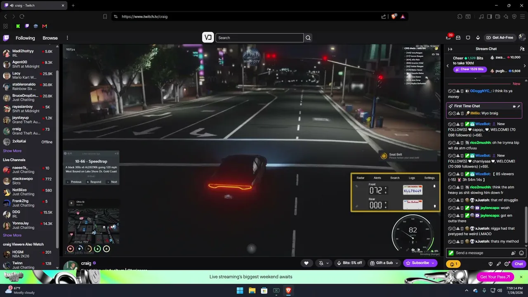Open HCGM channel playing NBA 2K26
Screen dimensions: 528x297
tap(28, 254)
